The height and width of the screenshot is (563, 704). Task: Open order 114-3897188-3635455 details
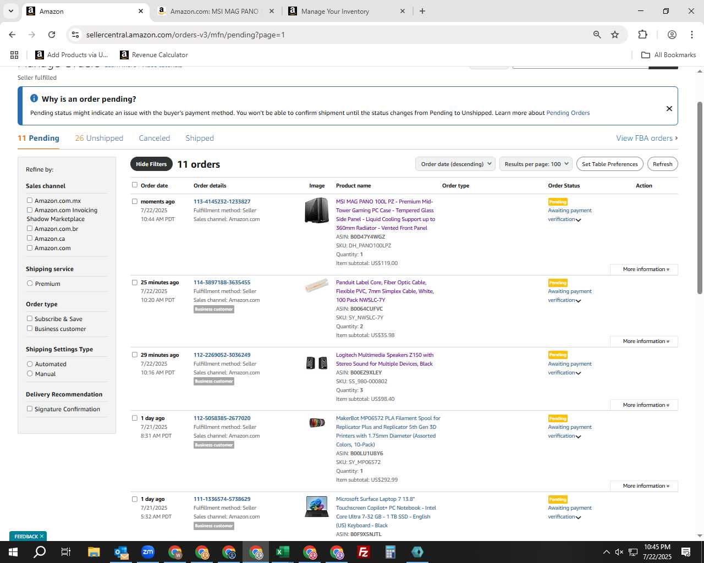point(222,282)
